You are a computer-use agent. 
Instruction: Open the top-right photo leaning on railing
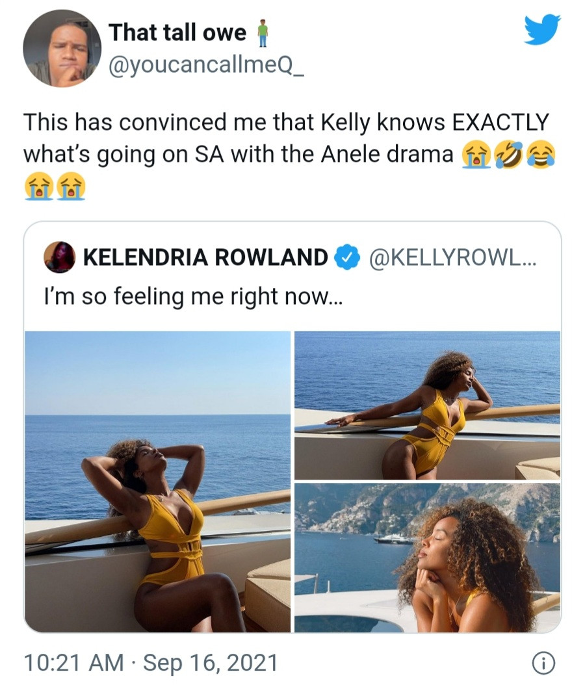[427, 405]
